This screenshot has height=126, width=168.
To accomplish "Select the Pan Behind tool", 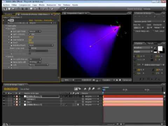I will (27, 9).
